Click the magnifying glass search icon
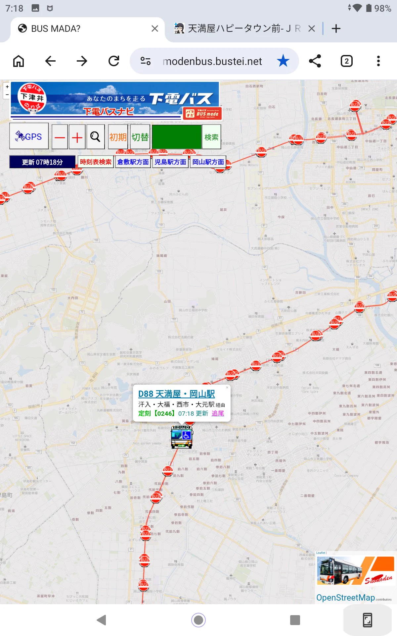397x636 pixels. click(96, 137)
